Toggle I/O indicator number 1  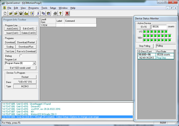pyautogui.click(x=145, y=32)
